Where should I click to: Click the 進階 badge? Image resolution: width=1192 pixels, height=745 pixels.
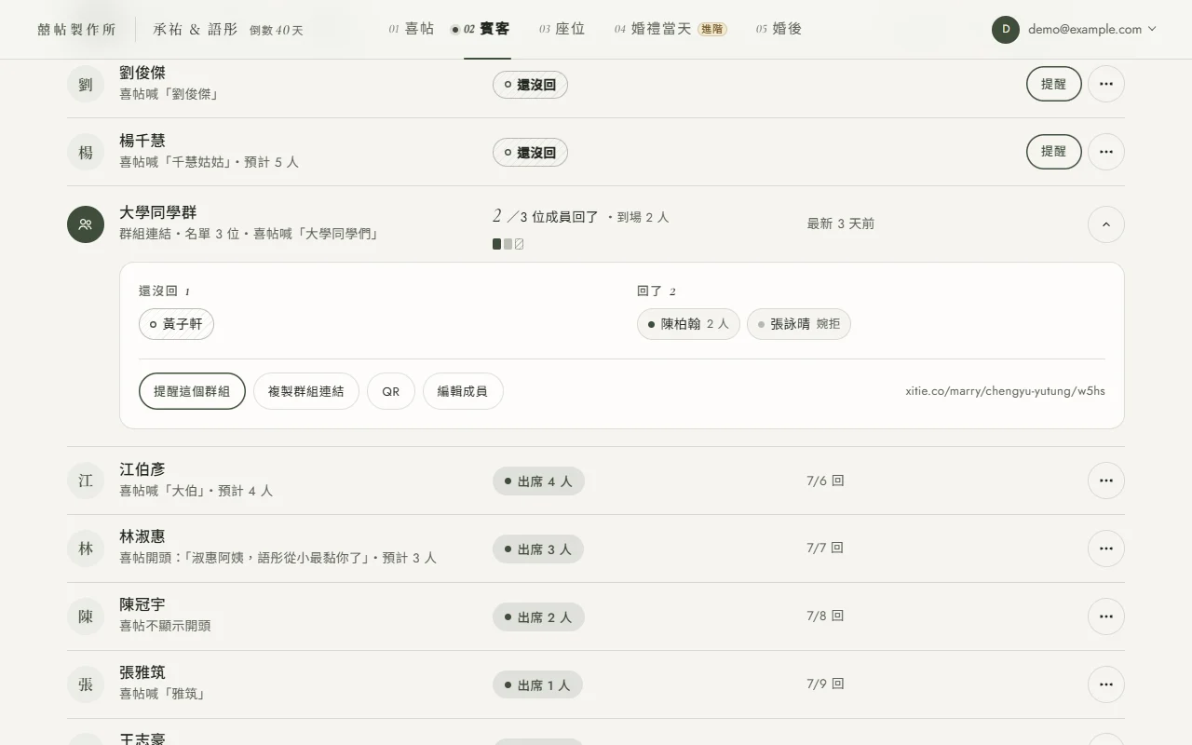pyautogui.click(x=712, y=29)
